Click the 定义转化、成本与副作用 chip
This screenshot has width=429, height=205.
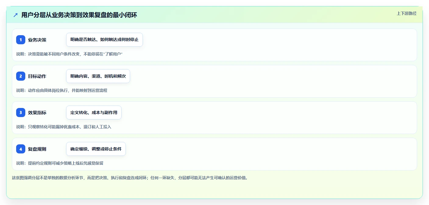pyautogui.click(x=94, y=113)
